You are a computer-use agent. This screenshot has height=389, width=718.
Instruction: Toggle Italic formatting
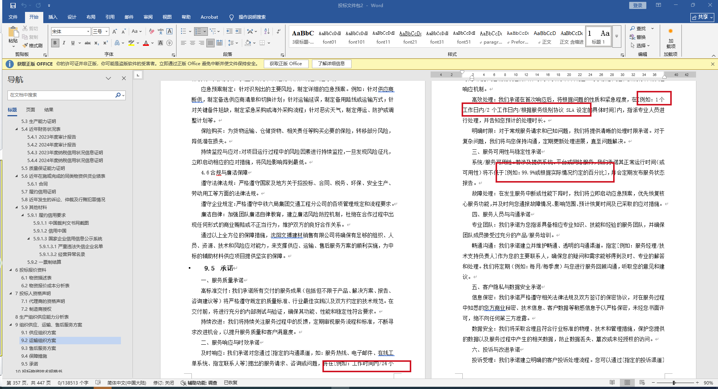point(64,43)
